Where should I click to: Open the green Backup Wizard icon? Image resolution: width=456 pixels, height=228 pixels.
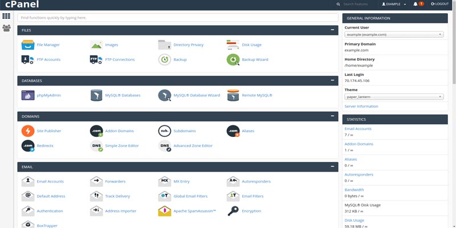[233, 60]
